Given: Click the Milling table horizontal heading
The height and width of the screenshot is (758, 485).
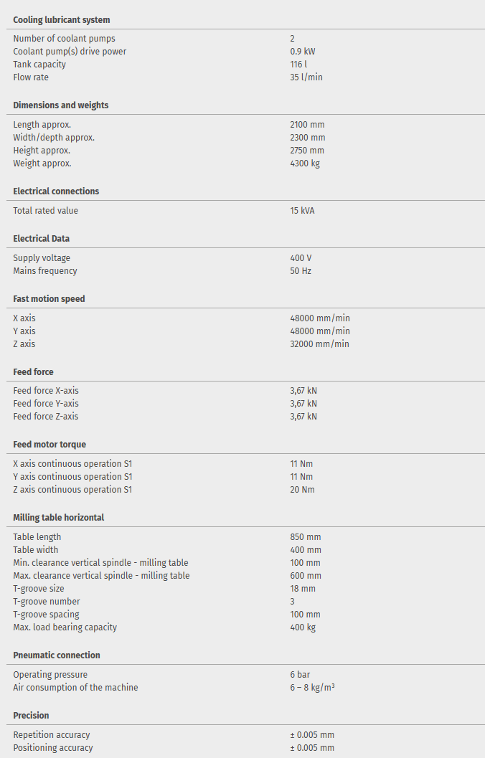Looking at the screenshot, I should (59, 518).
